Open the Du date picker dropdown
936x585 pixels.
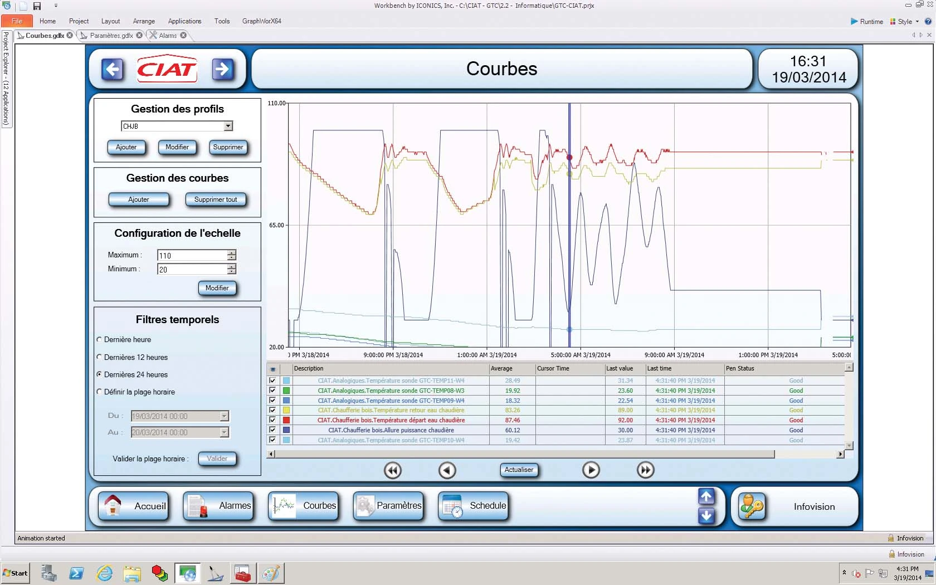[x=225, y=416]
